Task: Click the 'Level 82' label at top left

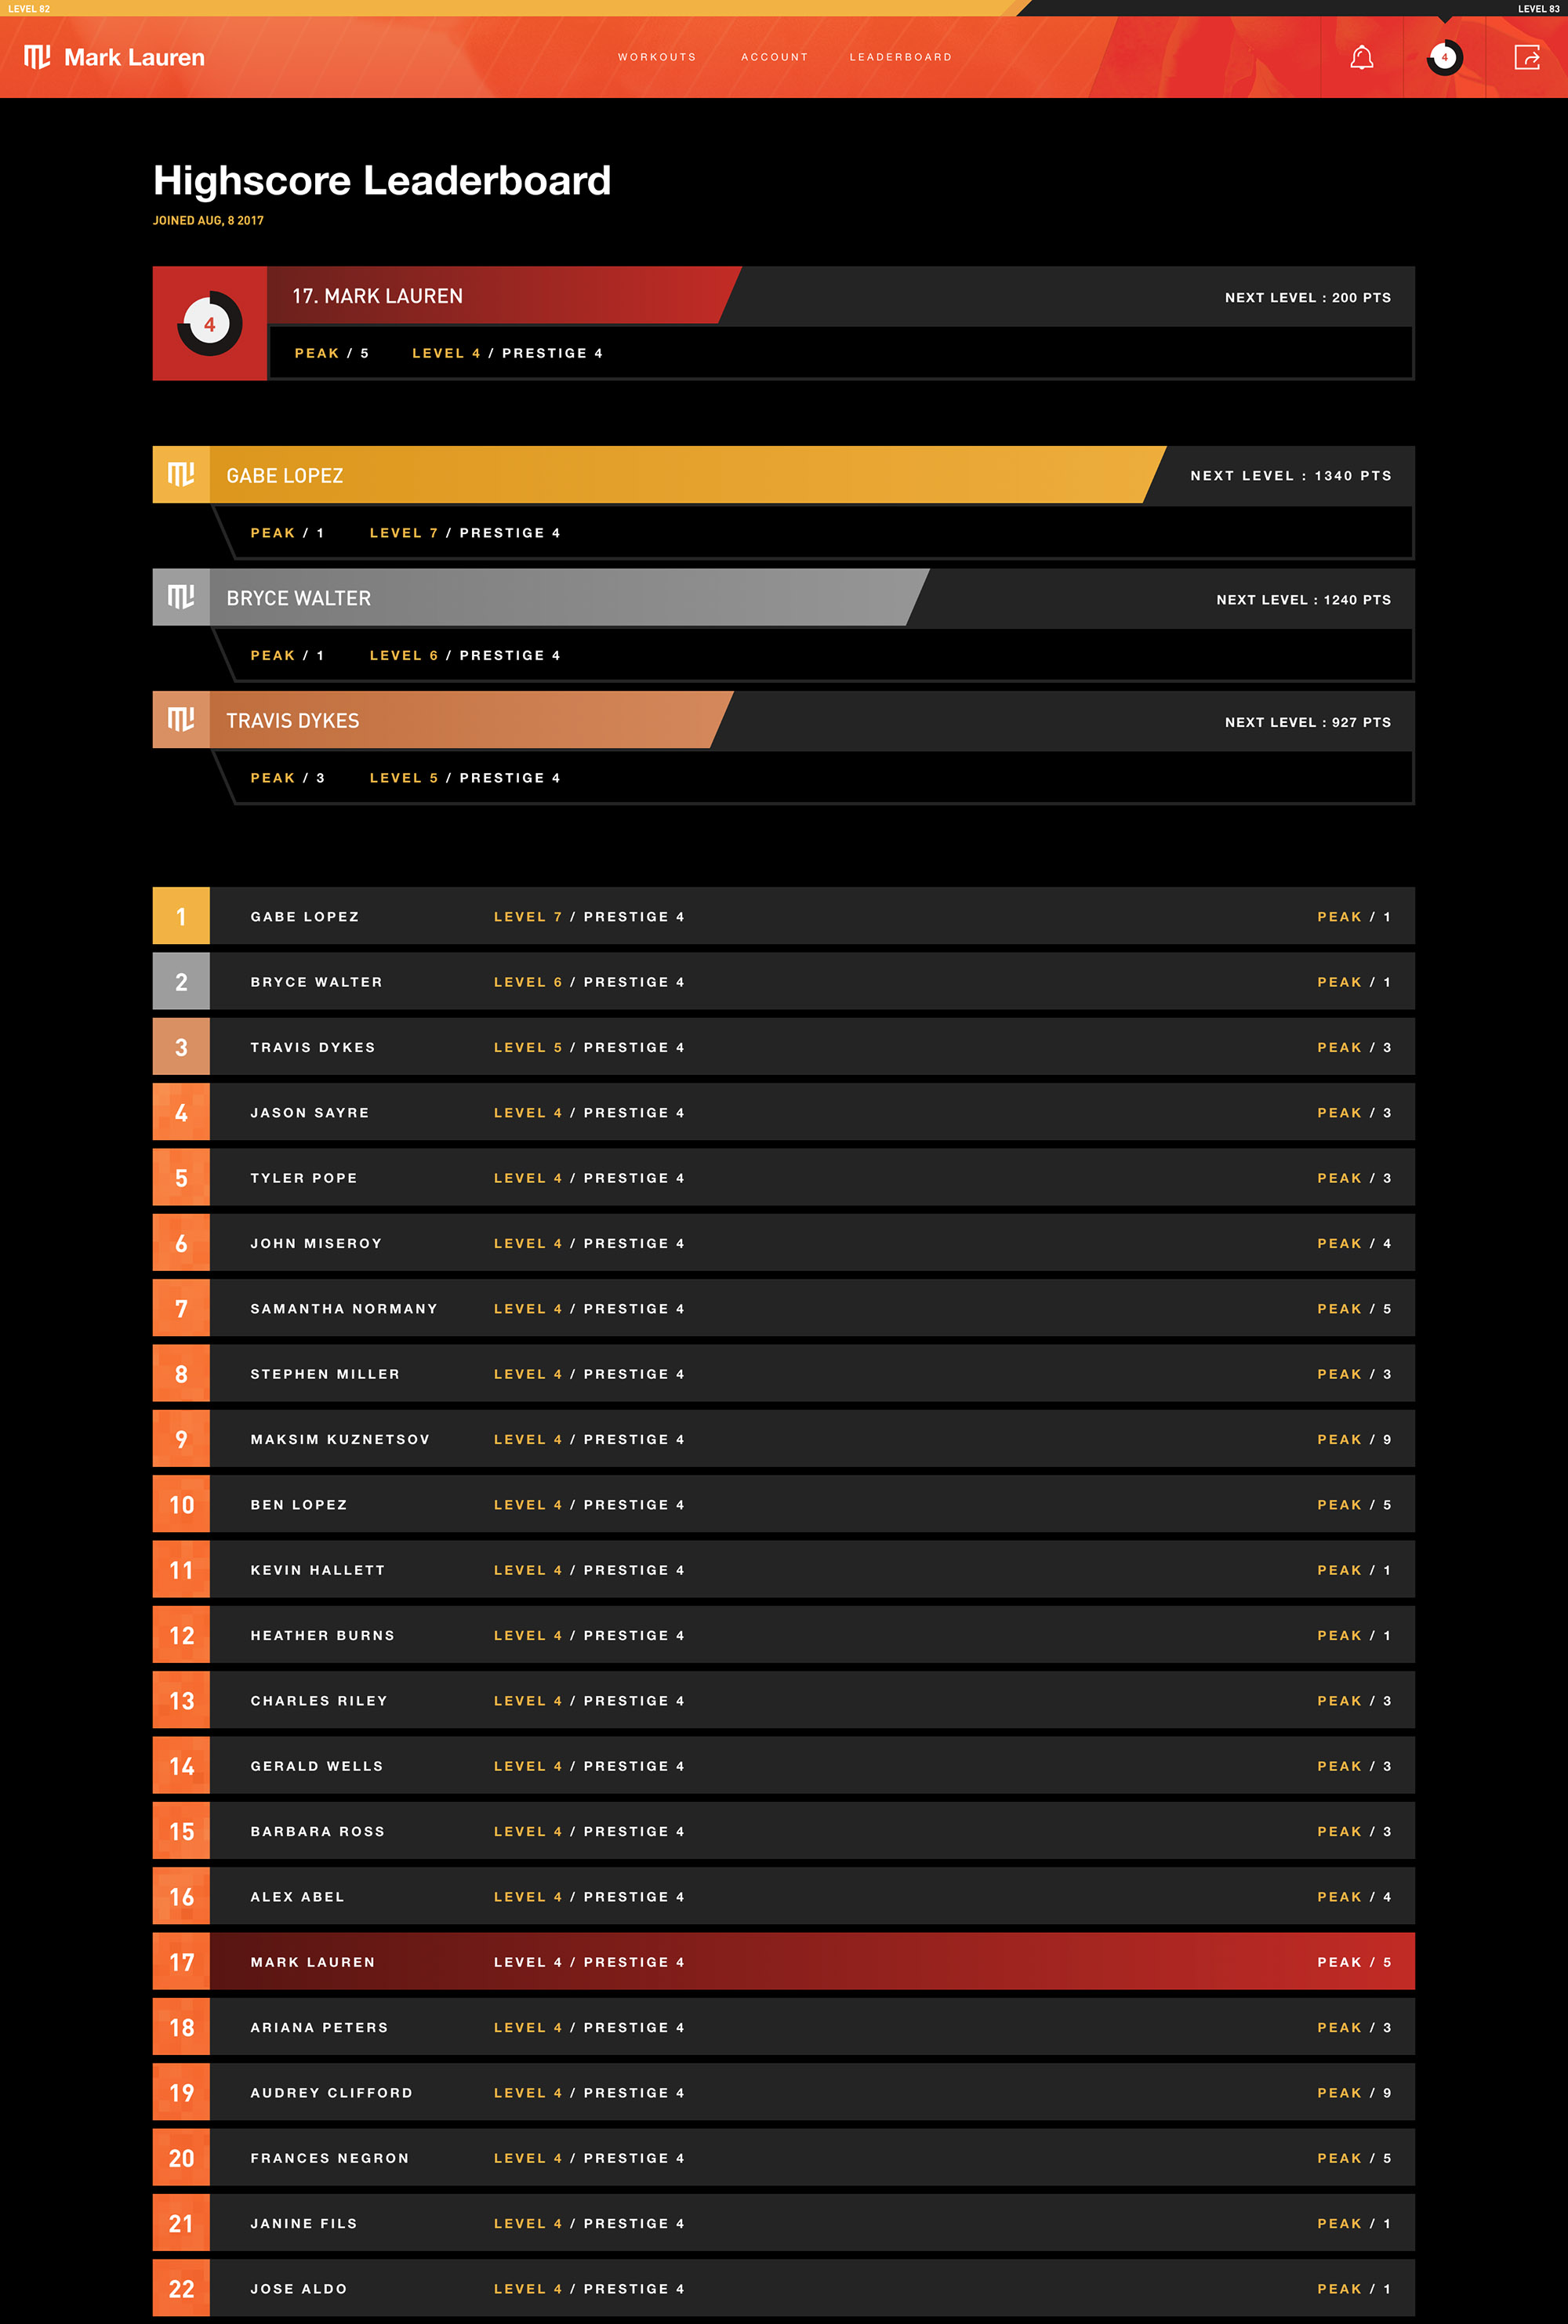Action: pos(29,8)
